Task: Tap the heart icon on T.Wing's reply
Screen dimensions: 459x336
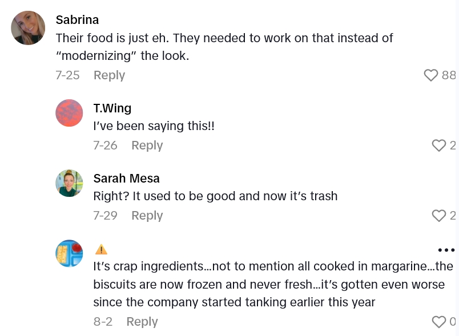Action: click(439, 145)
